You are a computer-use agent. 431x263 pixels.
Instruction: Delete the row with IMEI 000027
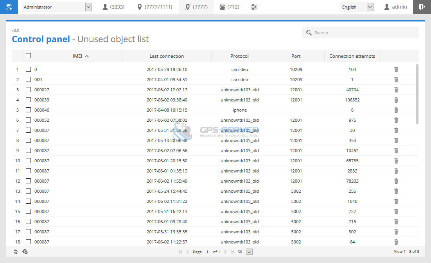(x=396, y=90)
